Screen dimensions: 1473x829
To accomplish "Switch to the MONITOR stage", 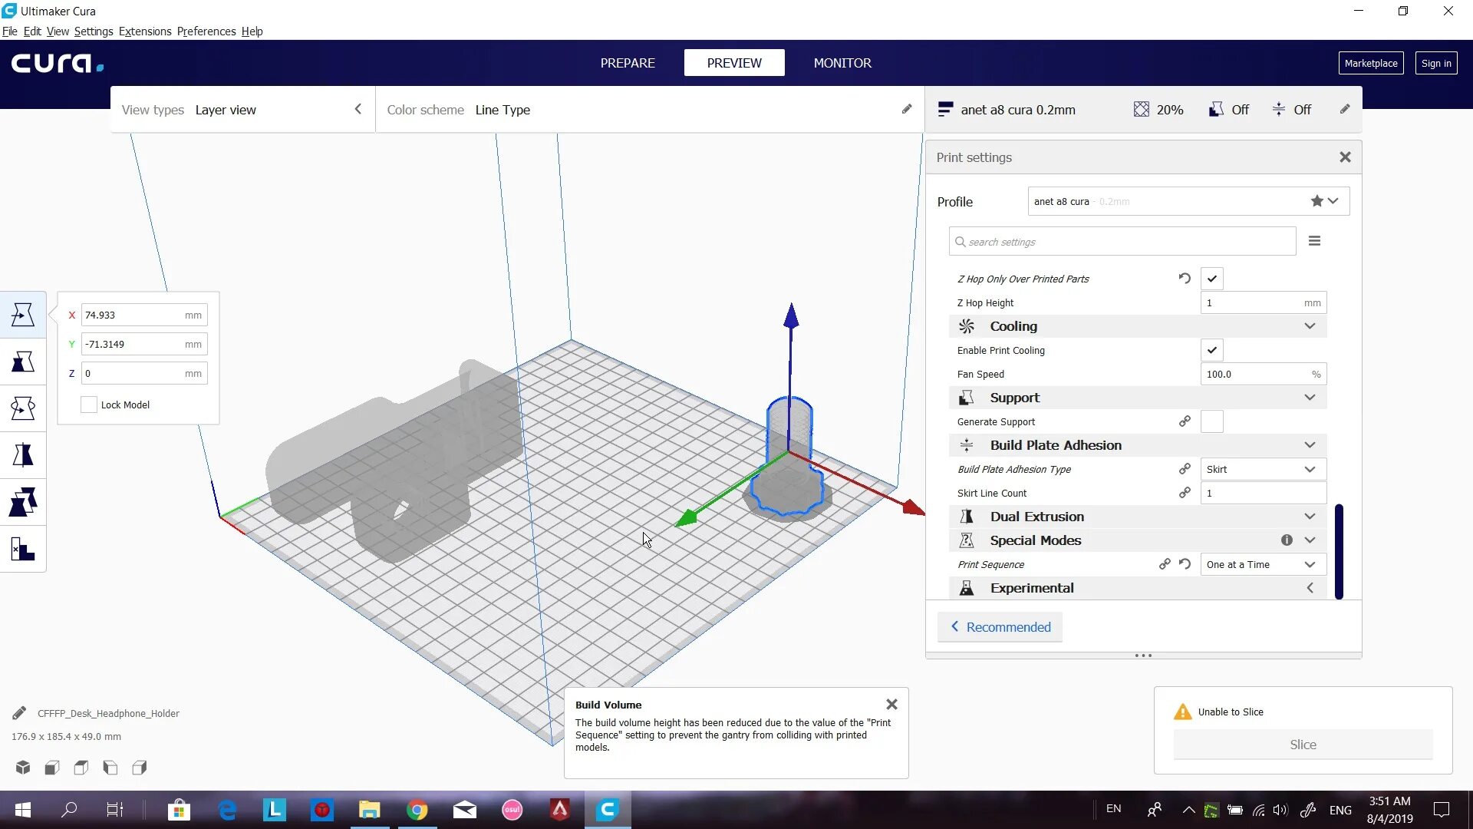I will pos(842,63).
